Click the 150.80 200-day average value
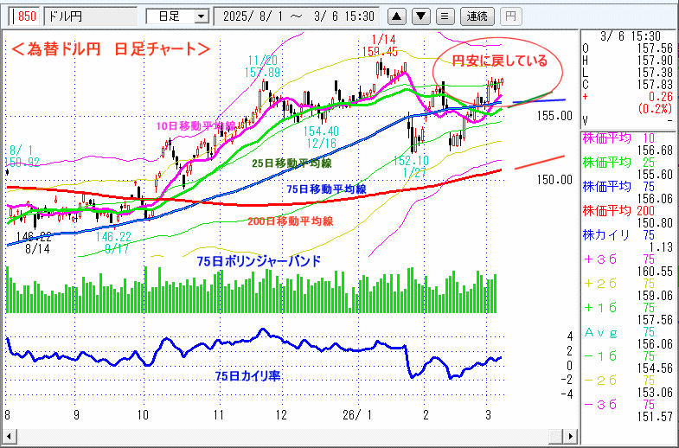Viewport: 679px width, 448px height. tap(655, 223)
